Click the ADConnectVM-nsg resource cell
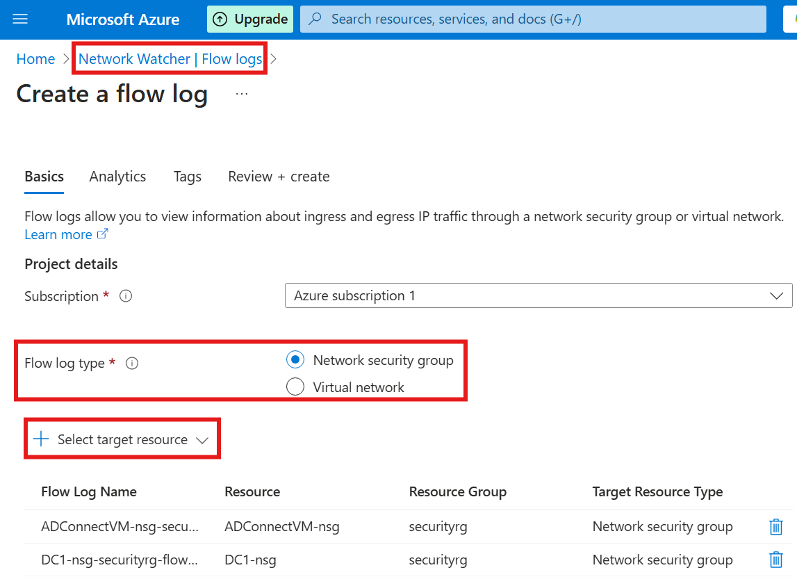Screen dimensions: 797x586 pos(282,526)
